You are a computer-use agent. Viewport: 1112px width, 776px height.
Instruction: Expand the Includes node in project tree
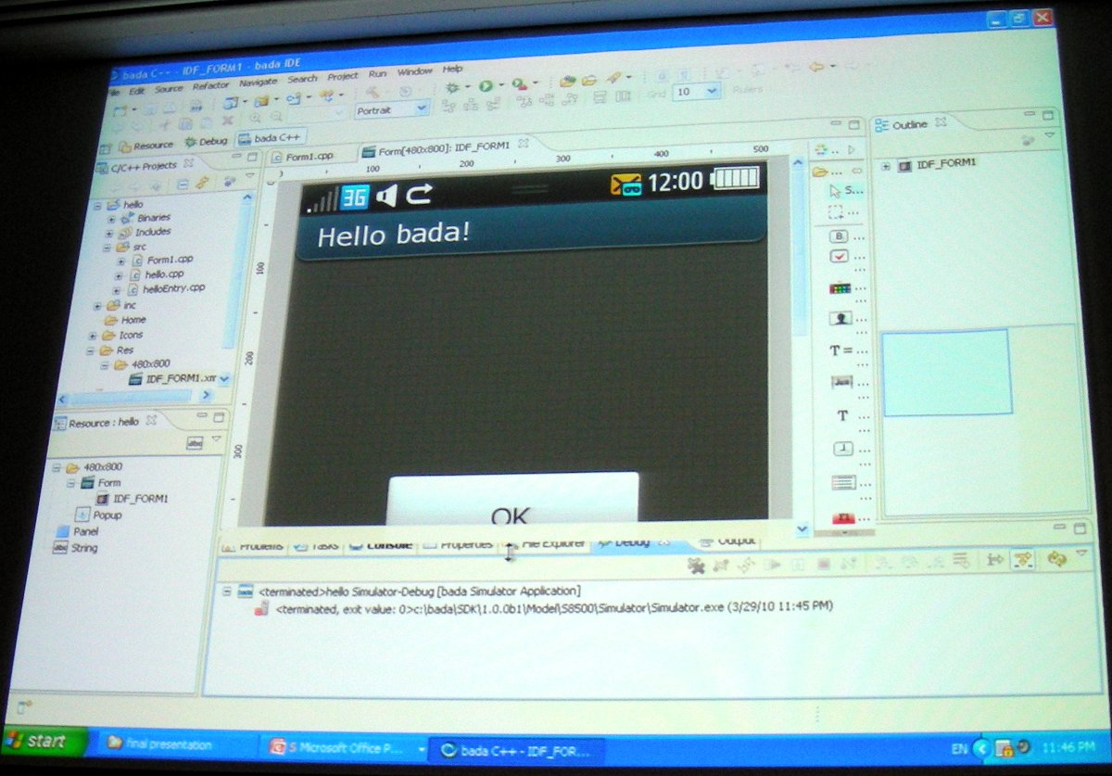(109, 233)
